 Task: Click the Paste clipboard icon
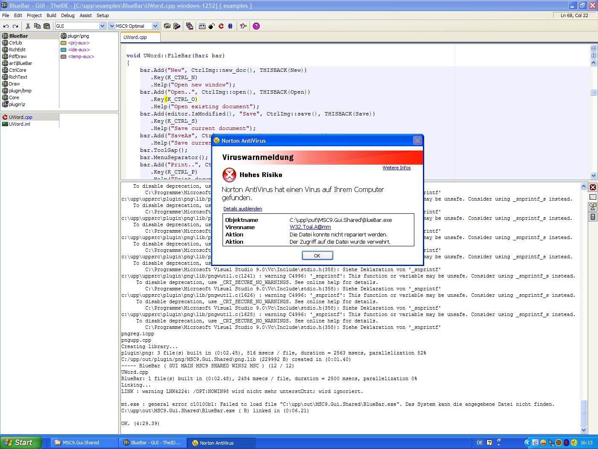point(47,26)
